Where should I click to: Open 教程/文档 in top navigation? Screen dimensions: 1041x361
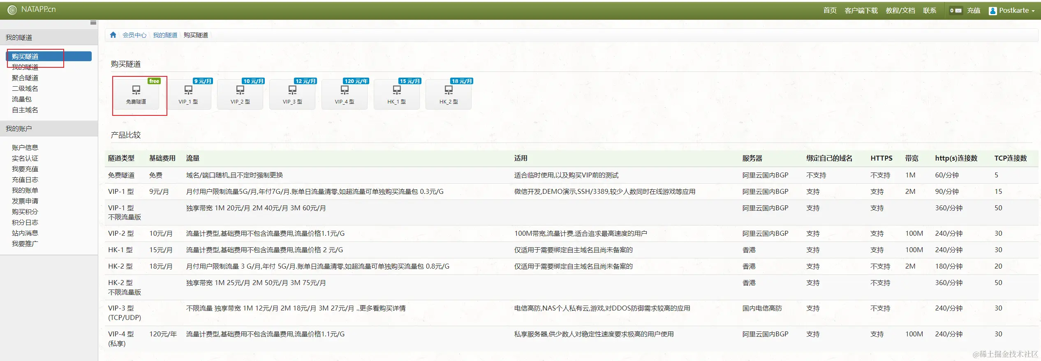[900, 11]
